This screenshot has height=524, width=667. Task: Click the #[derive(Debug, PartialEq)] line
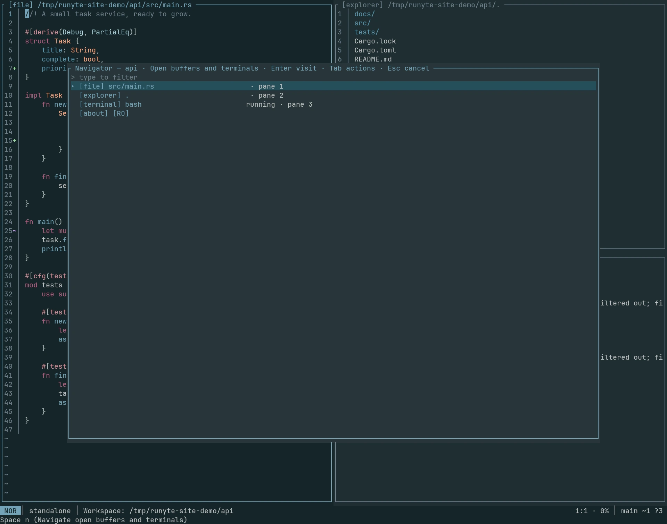click(81, 32)
